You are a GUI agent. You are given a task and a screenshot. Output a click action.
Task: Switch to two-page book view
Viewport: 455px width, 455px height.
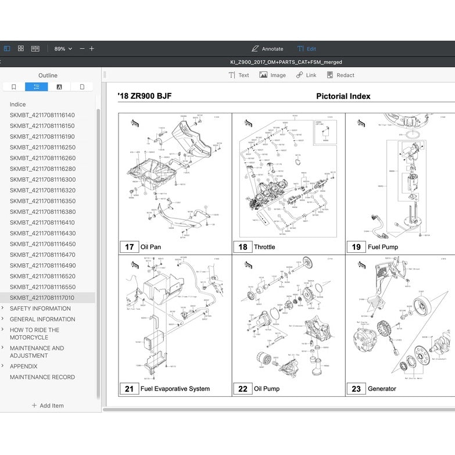tap(35, 49)
